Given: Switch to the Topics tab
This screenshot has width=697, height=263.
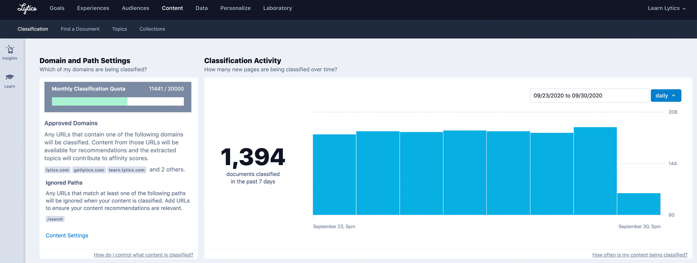Looking at the screenshot, I should (x=119, y=29).
